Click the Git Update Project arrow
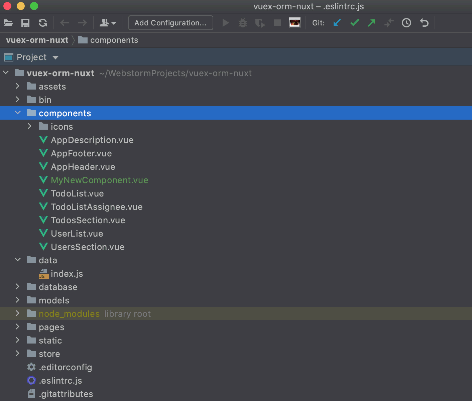This screenshot has width=472, height=401. click(x=337, y=23)
